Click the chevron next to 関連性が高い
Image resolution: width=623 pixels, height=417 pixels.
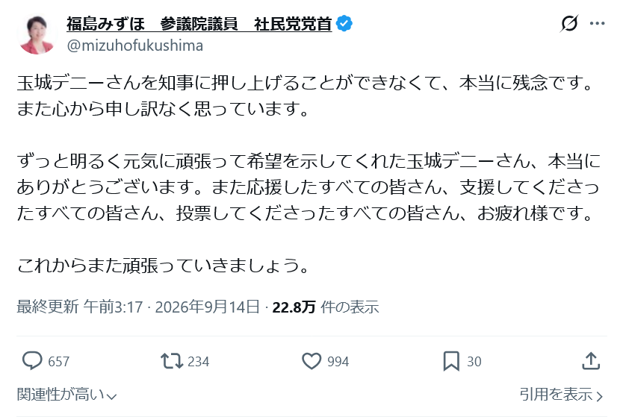tap(111, 396)
